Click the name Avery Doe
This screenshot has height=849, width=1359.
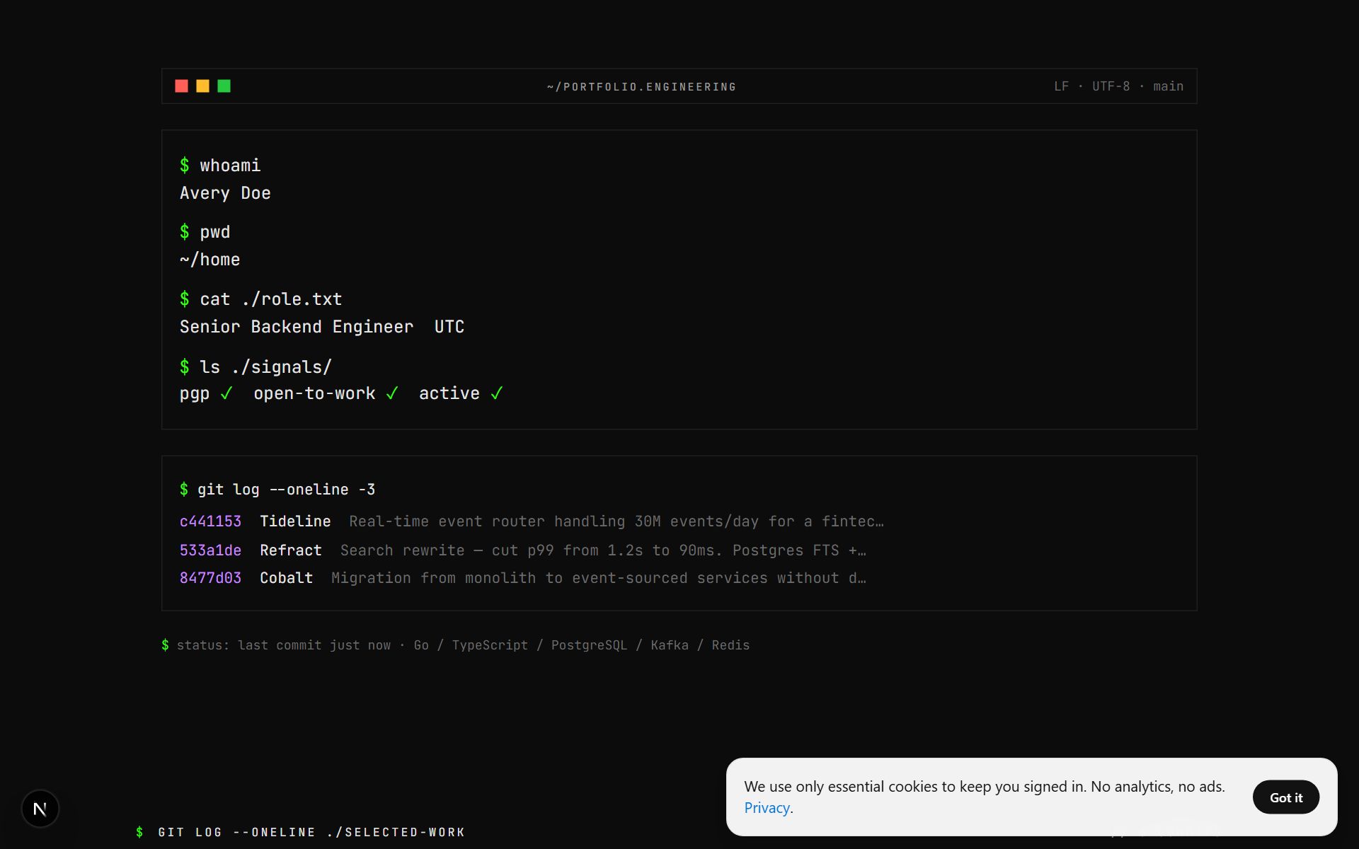coord(225,193)
